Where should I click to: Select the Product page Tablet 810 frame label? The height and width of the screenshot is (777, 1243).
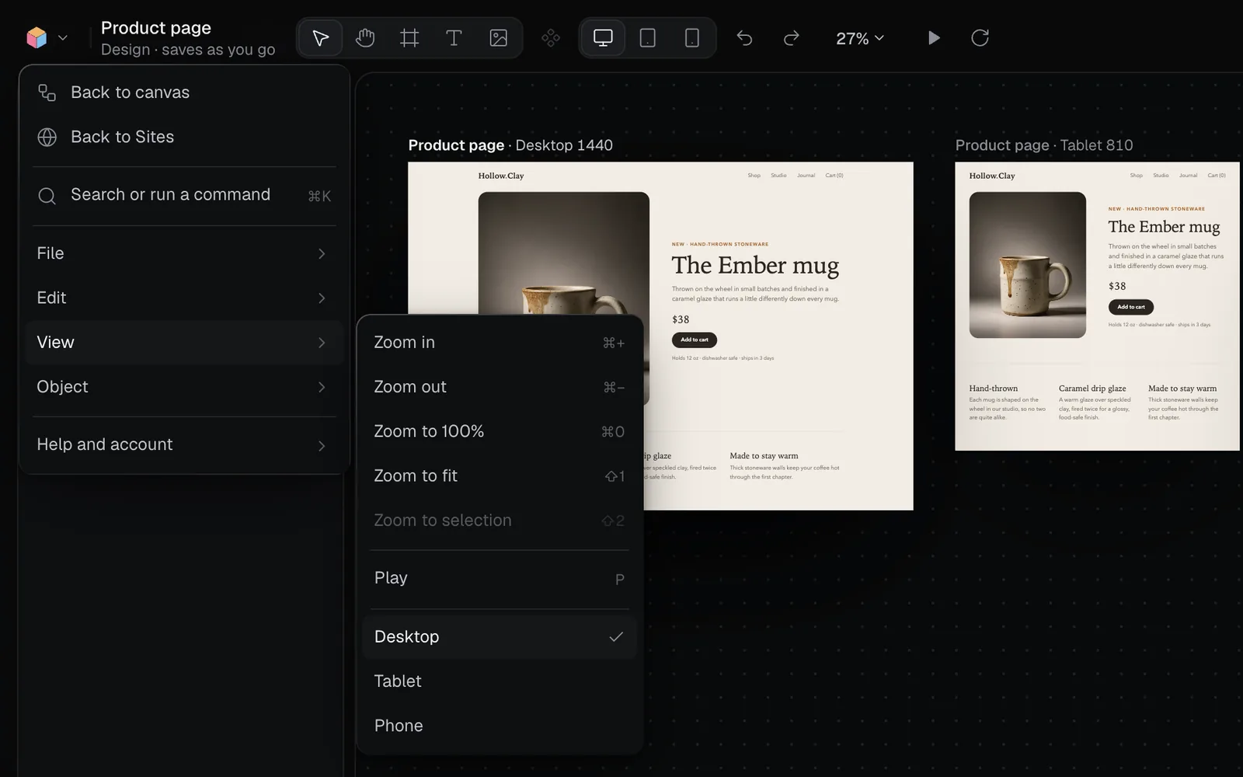1044,145
